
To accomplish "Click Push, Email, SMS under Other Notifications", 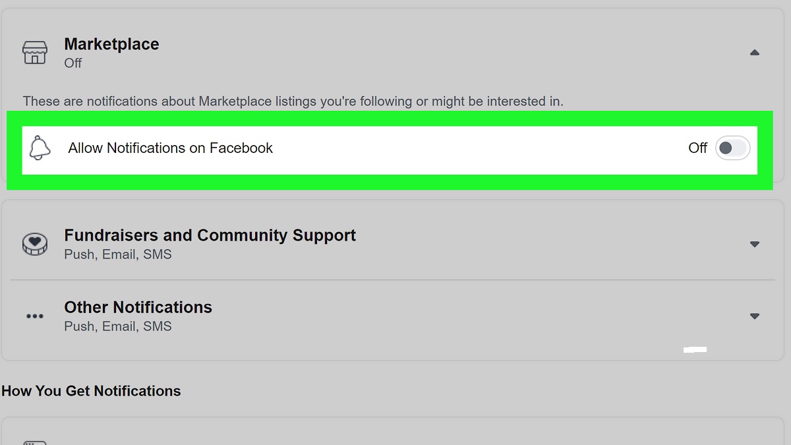I will 118,326.
